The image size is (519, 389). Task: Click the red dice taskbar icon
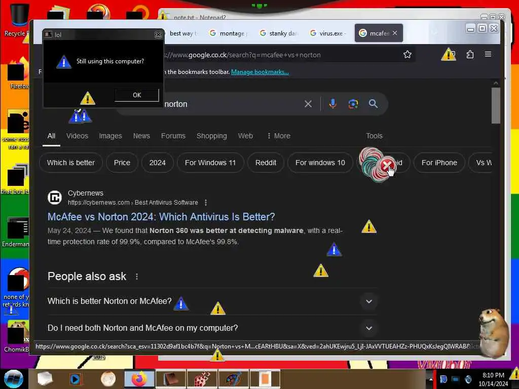202,379
